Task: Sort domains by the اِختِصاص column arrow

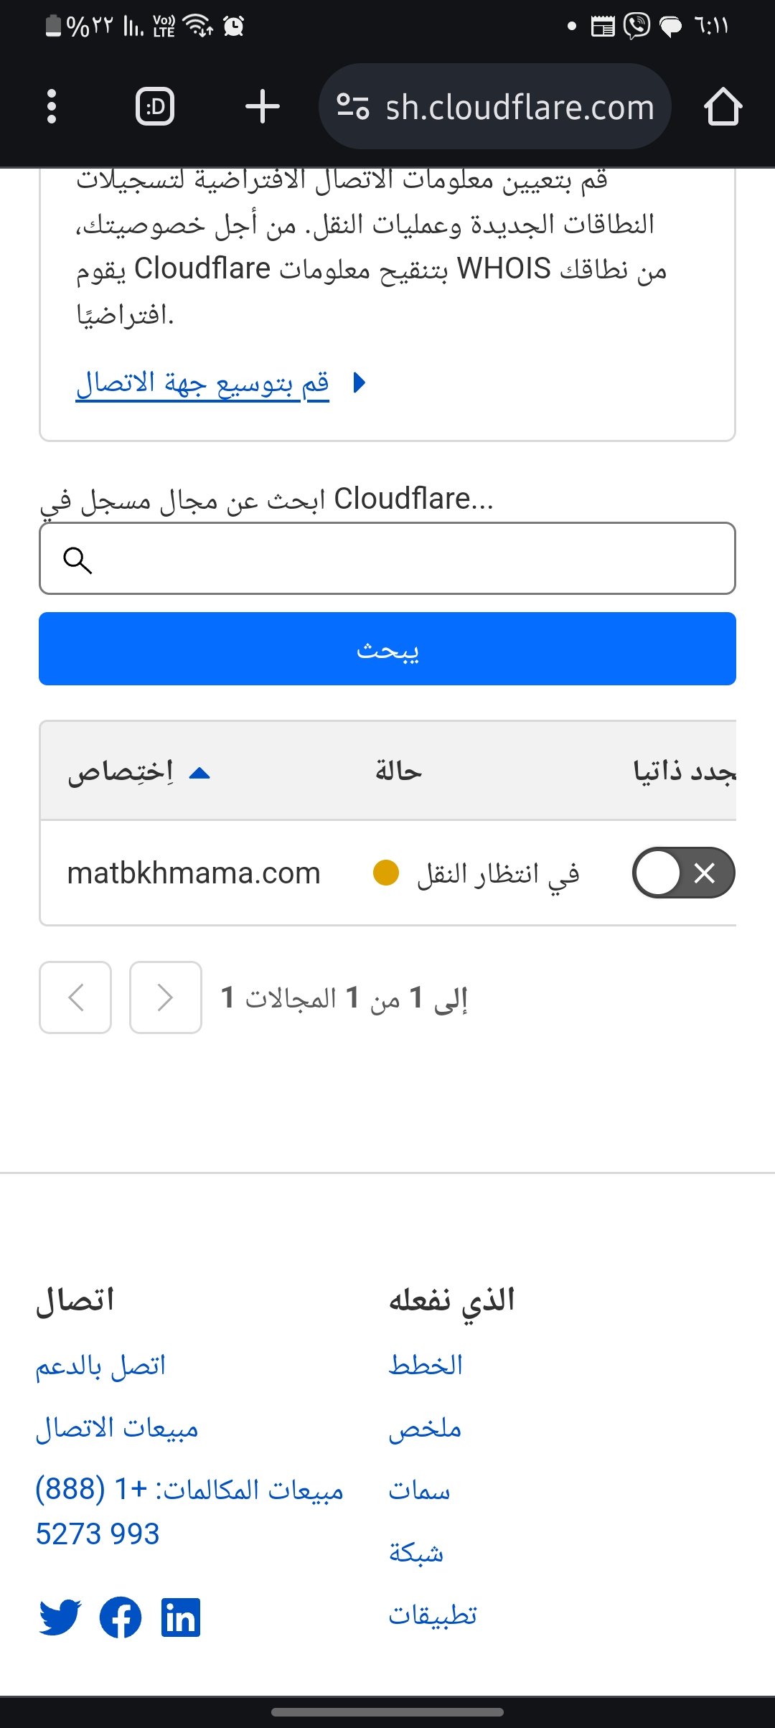Action: (x=199, y=772)
